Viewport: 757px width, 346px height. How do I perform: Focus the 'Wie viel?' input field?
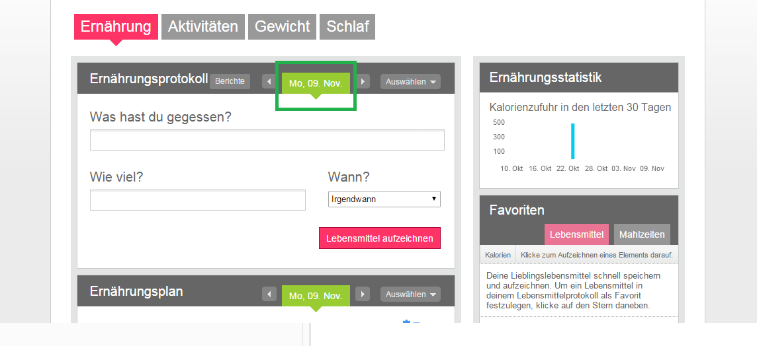click(198, 200)
